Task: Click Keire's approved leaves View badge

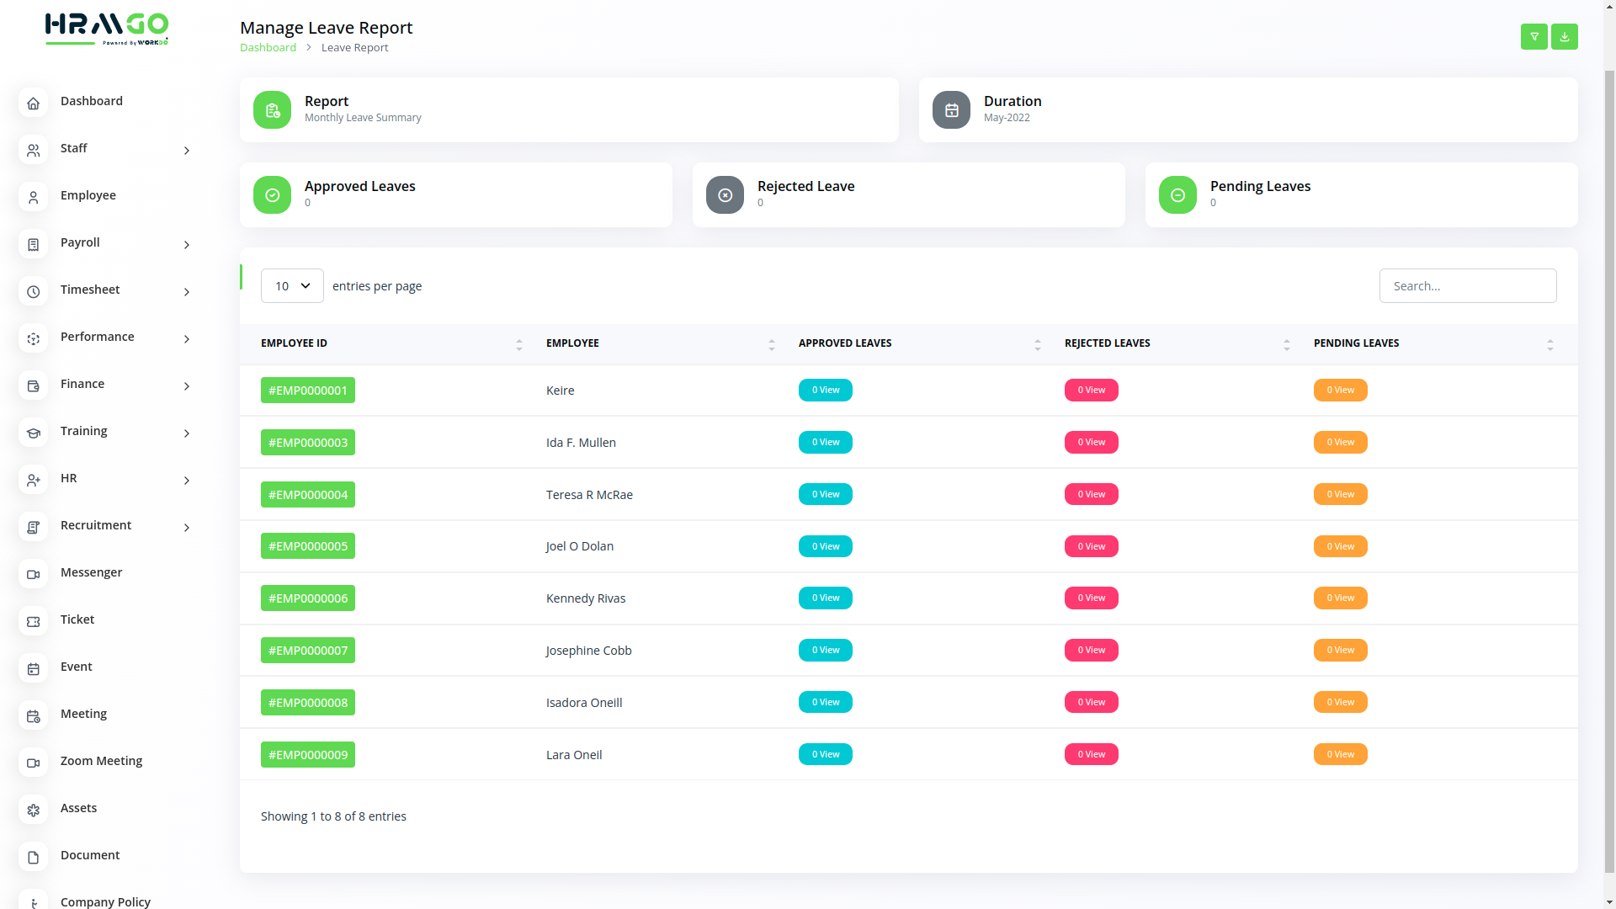Action: (x=825, y=390)
